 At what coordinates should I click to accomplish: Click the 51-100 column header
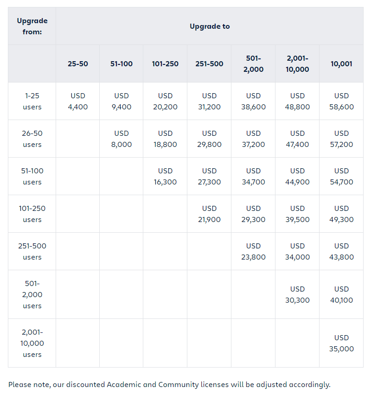122,64
